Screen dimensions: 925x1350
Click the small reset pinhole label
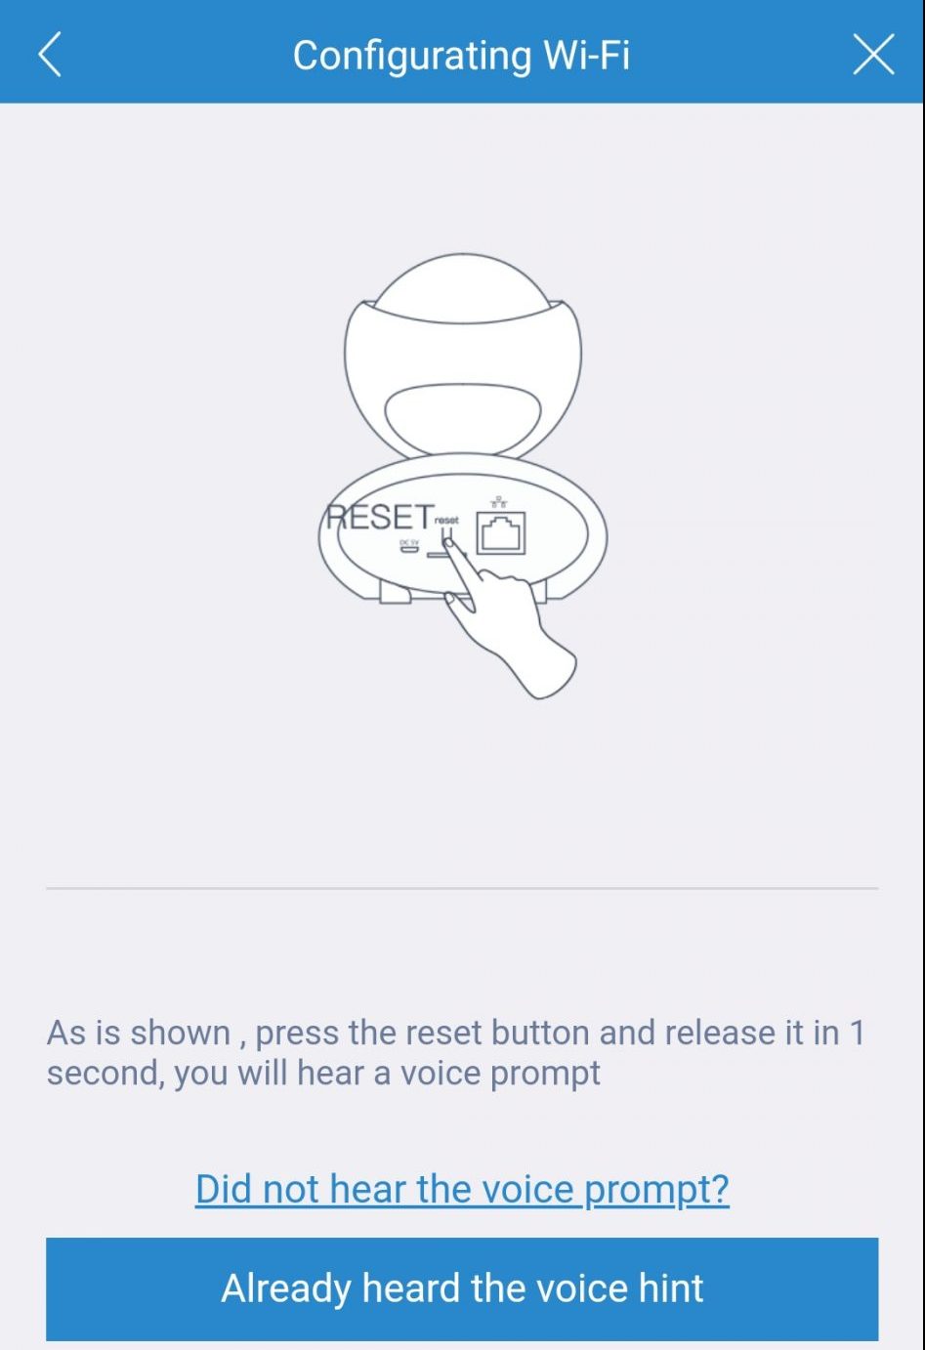pyautogui.click(x=446, y=521)
